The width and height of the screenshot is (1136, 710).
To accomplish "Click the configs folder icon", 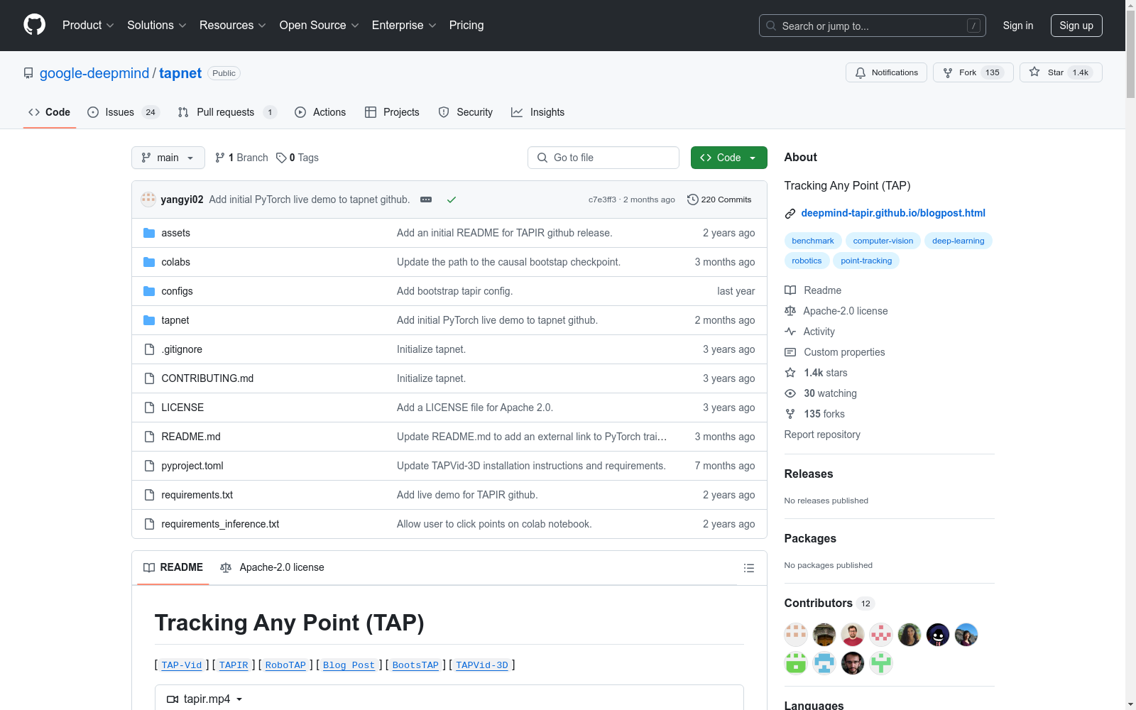I will [x=149, y=291].
